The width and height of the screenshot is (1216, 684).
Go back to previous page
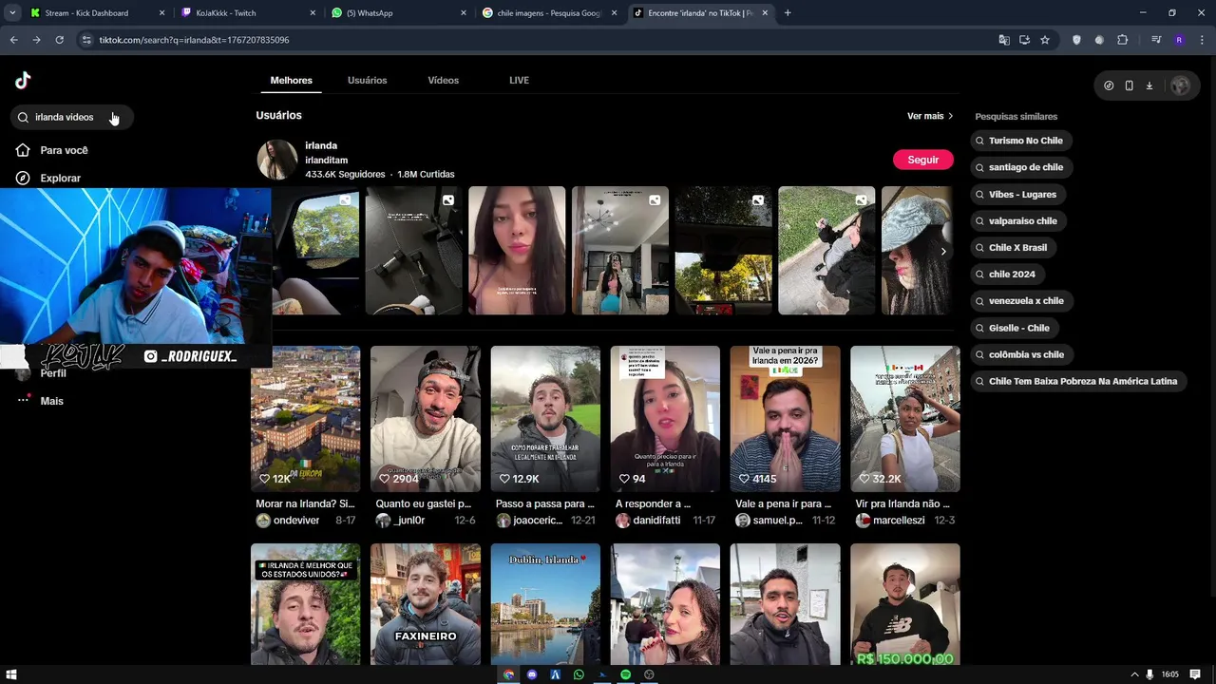click(x=13, y=40)
